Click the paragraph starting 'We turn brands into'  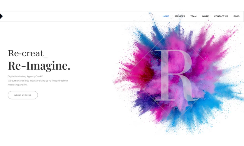(38, 83)
